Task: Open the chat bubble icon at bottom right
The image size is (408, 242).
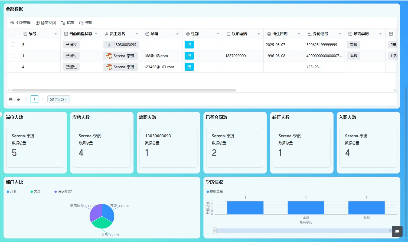Action: tap(397, 231)
